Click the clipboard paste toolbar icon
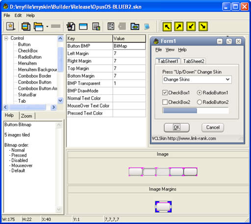251x224 pixels. [x=71, y=27]
